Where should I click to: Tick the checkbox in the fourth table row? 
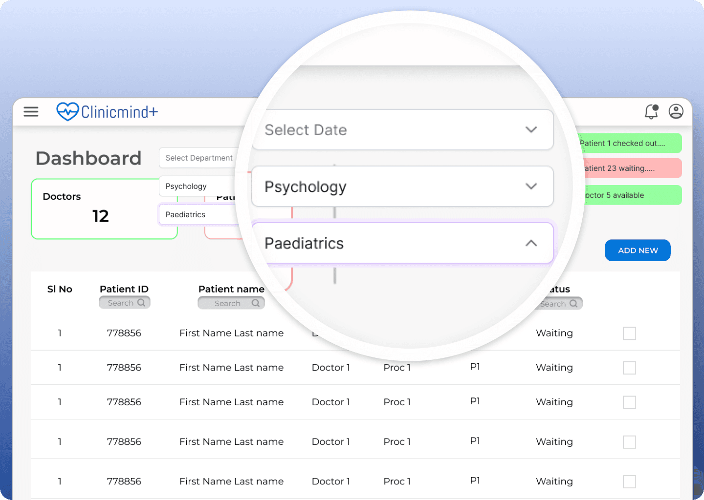[630, 442]
